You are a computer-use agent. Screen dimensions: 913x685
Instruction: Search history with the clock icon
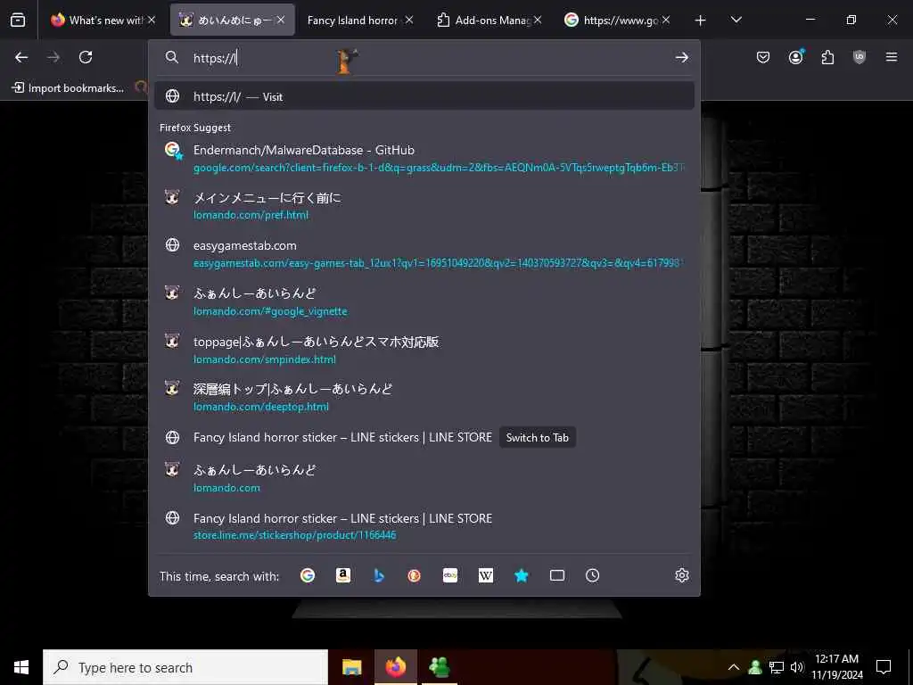[592, 575]
